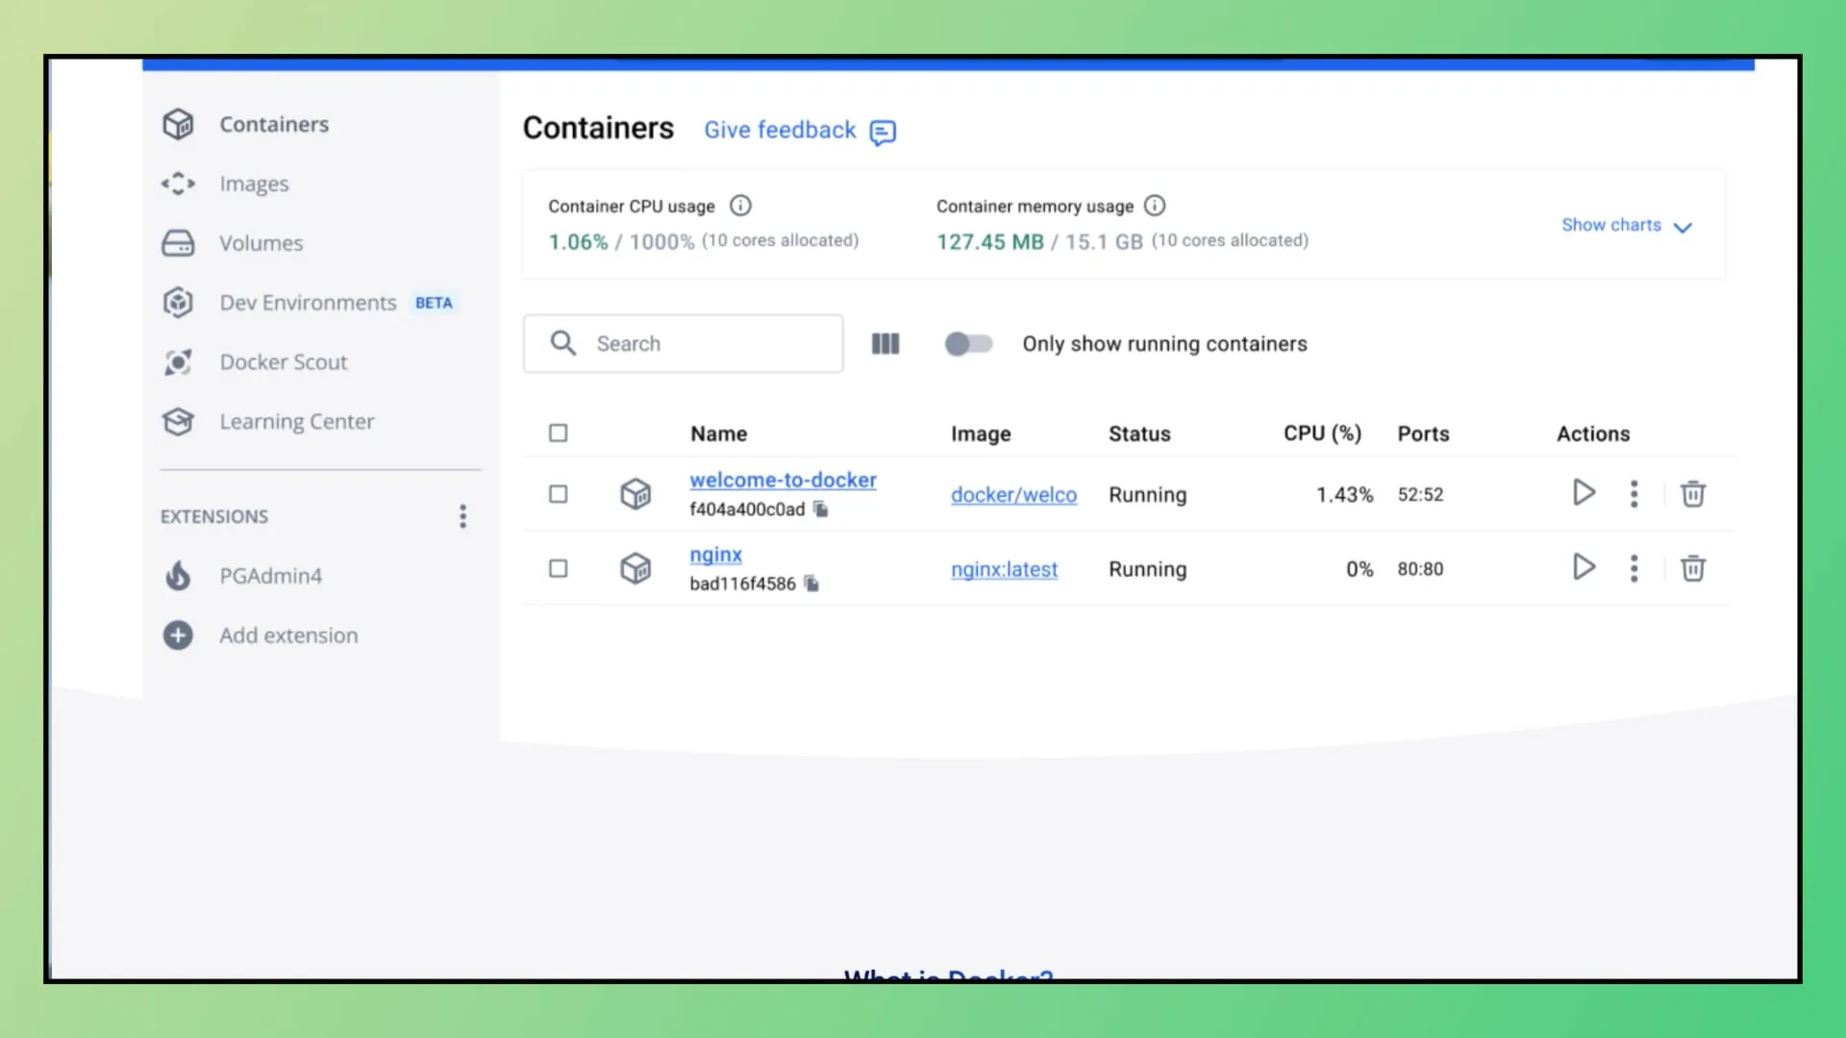Open Docker Scout in the sidebar
This screenshot has height=1038, width=1846.
click(283, 362)
